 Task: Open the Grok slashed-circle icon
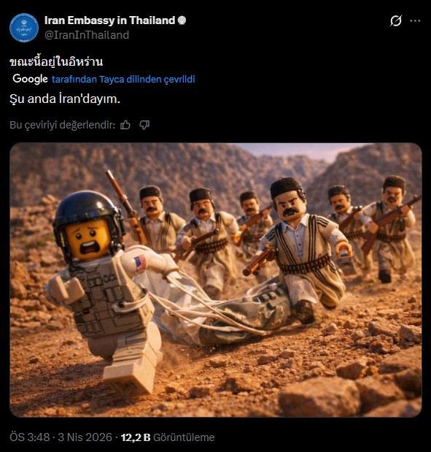point(396,20)
